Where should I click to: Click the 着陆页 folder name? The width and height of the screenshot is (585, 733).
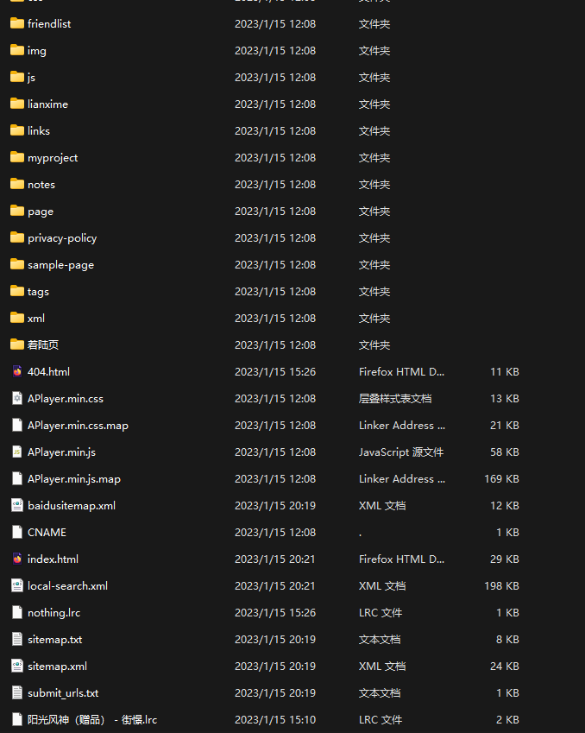[43, 345]
